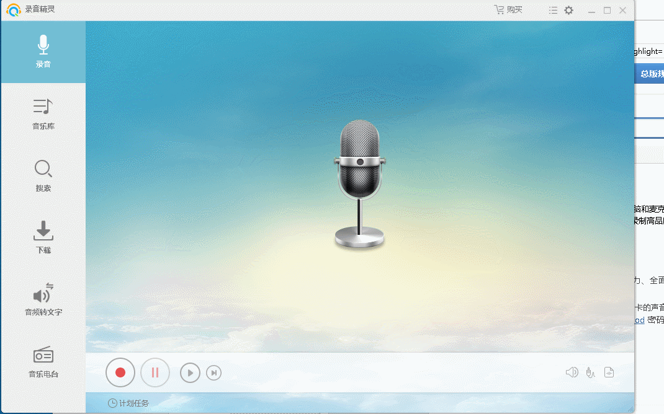Select the 录音 recording panel in sidebar

point(43,51)
